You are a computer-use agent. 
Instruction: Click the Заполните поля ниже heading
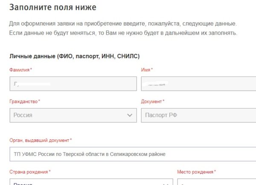pos(52,7)
